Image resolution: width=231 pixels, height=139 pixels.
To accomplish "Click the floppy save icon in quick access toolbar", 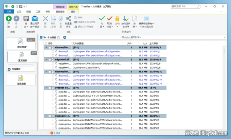I will point(21,6).
